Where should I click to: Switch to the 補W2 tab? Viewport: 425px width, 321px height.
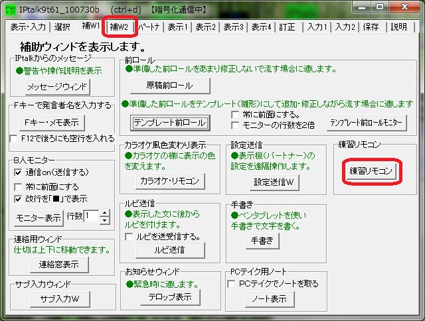click(119, 27)
